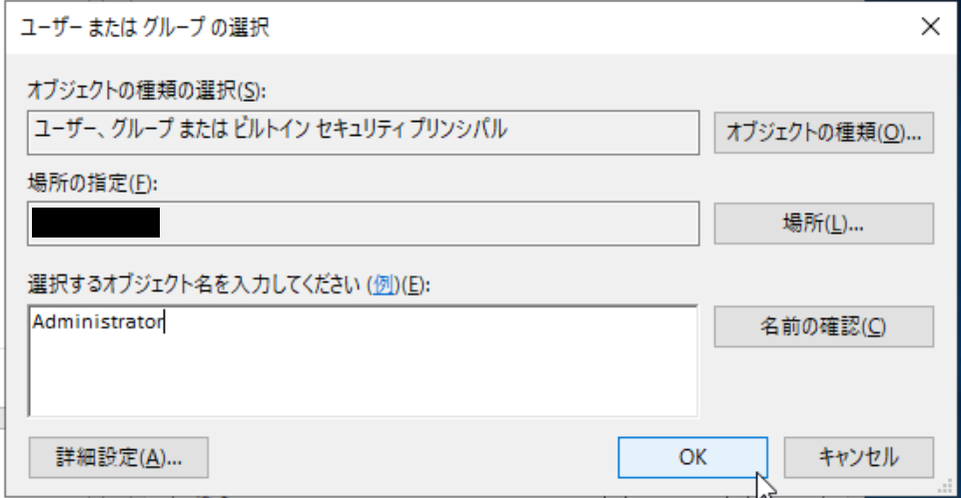Click the Administrator text in the name box

point(97,322)
